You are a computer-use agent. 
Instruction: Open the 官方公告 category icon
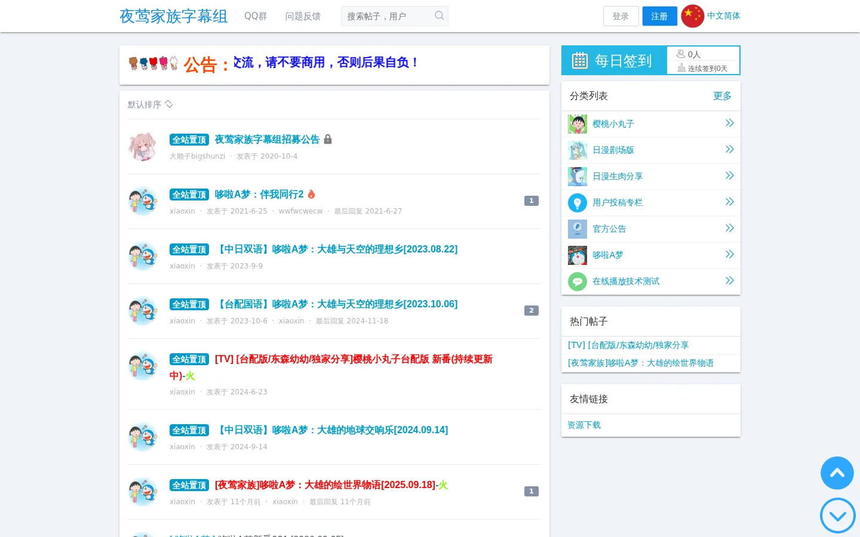pos(578,229)
